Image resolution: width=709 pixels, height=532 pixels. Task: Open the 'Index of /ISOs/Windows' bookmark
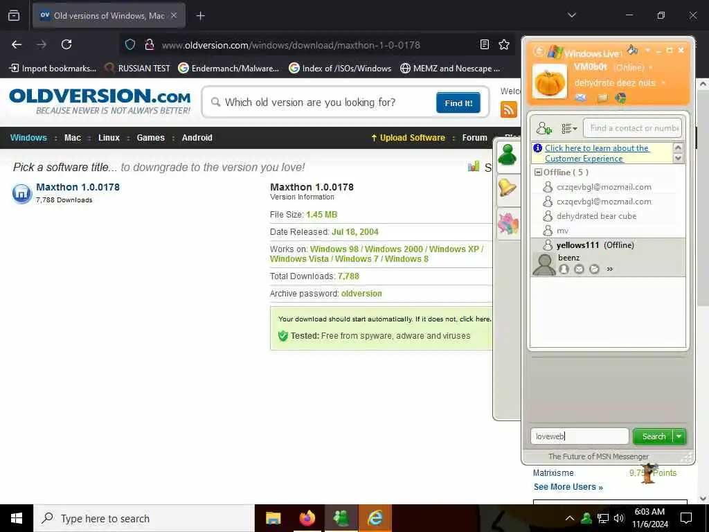pos(340,69)
